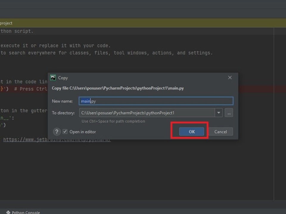The width and height of the screenshot is (286, 214).
Task: Click inside the New name text field
Action: coord(155,101)
